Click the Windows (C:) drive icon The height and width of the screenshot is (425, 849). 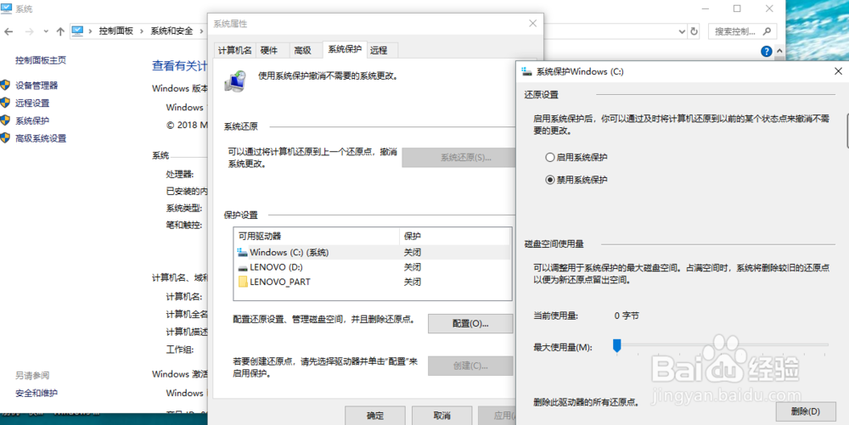242,253
